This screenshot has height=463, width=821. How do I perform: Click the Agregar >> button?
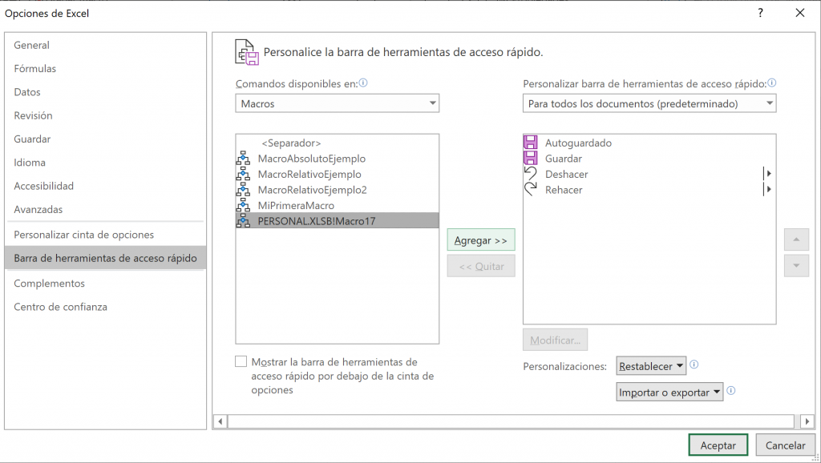tap(481, 240)
